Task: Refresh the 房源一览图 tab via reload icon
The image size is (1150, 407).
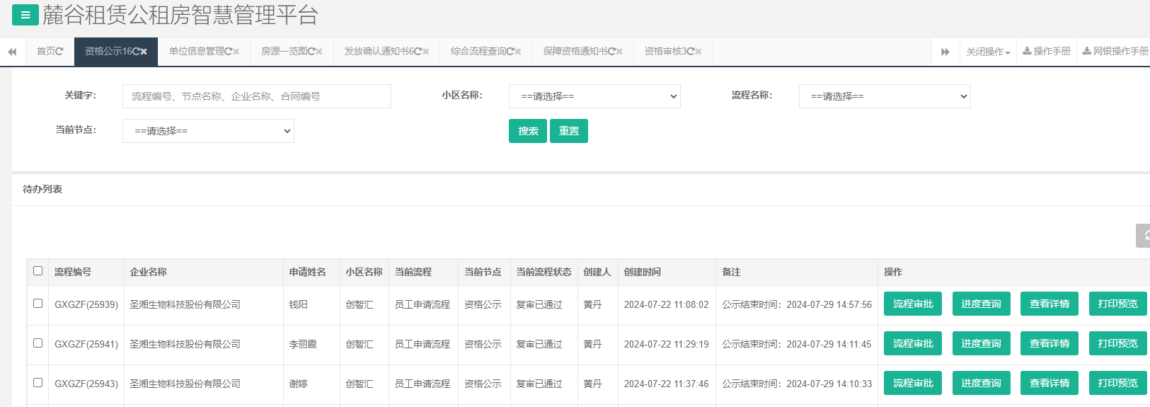Action: pyautogui.click(x=311, y=52)
